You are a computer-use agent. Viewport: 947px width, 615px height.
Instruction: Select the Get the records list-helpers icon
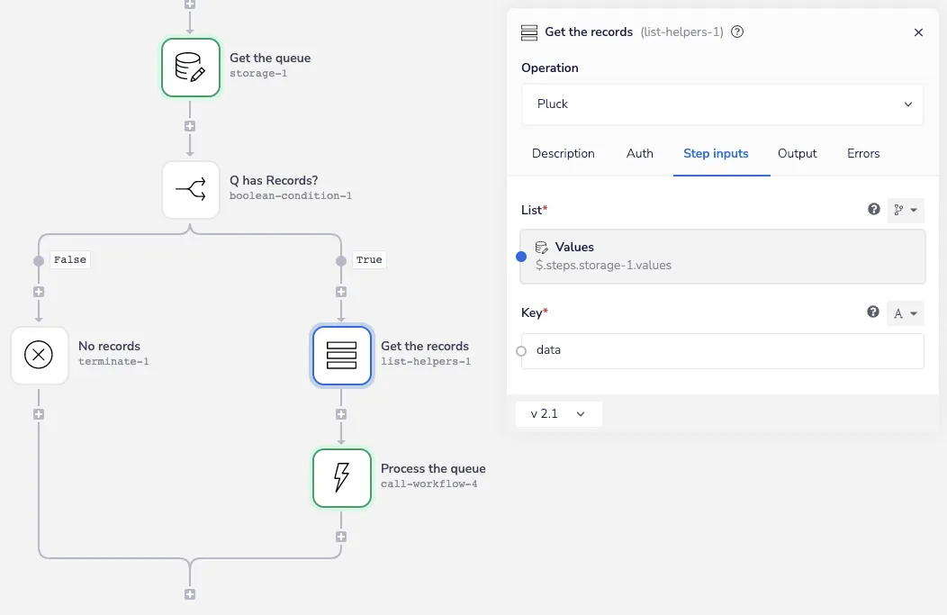tap(341, 356)
